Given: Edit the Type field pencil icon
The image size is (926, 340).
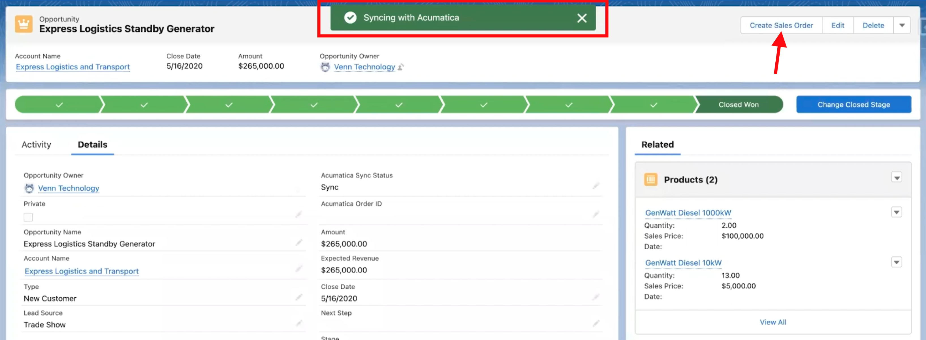Looking at the screenshot, I should 298,297.
